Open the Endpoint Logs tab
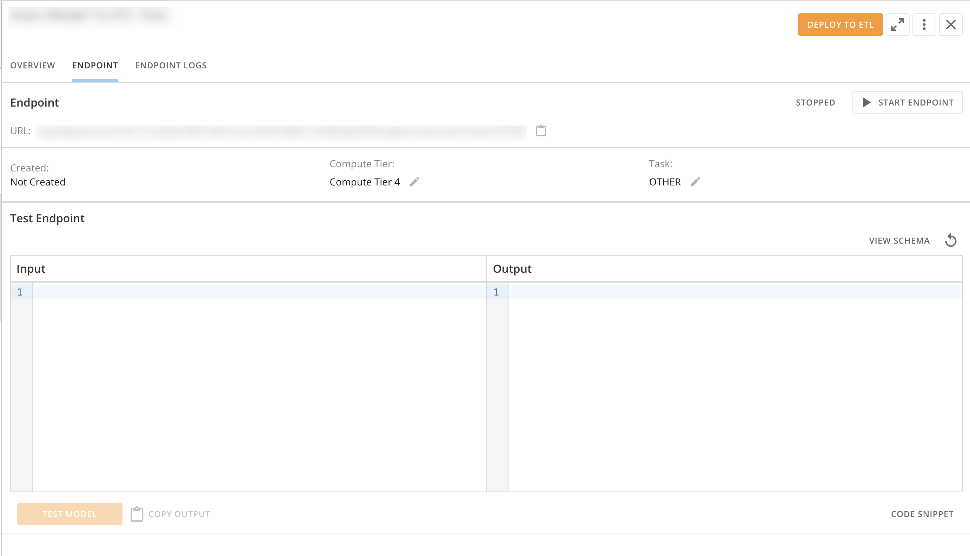The image size is (970, 556). (x=171, y=65)
